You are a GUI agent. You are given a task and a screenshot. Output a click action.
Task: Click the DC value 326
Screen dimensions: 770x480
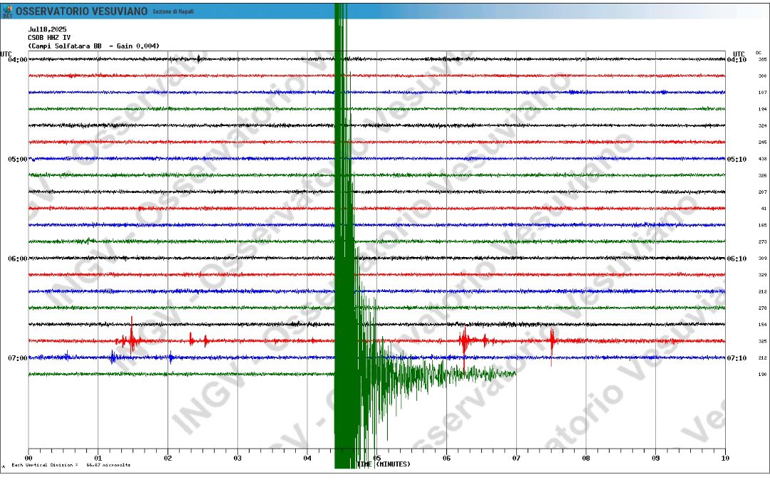762,175
